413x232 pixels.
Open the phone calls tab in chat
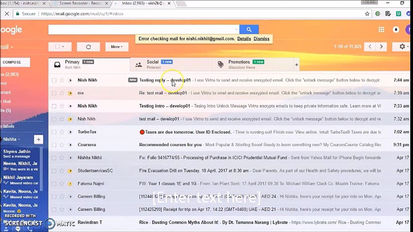[x=29, y=229]
